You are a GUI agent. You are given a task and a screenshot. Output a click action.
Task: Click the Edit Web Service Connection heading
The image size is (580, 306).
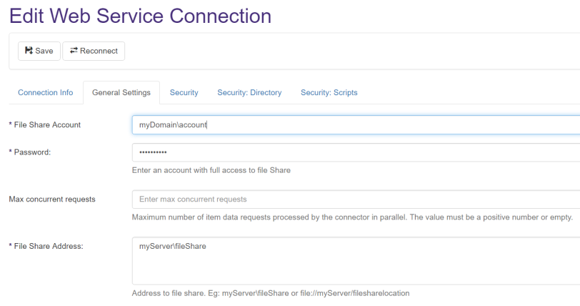[140, 15]
